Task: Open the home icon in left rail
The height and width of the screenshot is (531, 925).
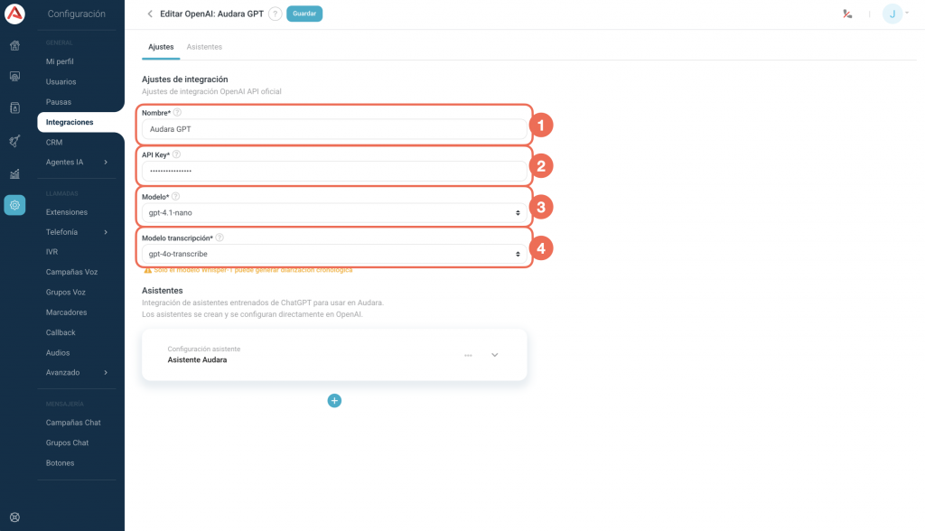Action: [14, 45]
